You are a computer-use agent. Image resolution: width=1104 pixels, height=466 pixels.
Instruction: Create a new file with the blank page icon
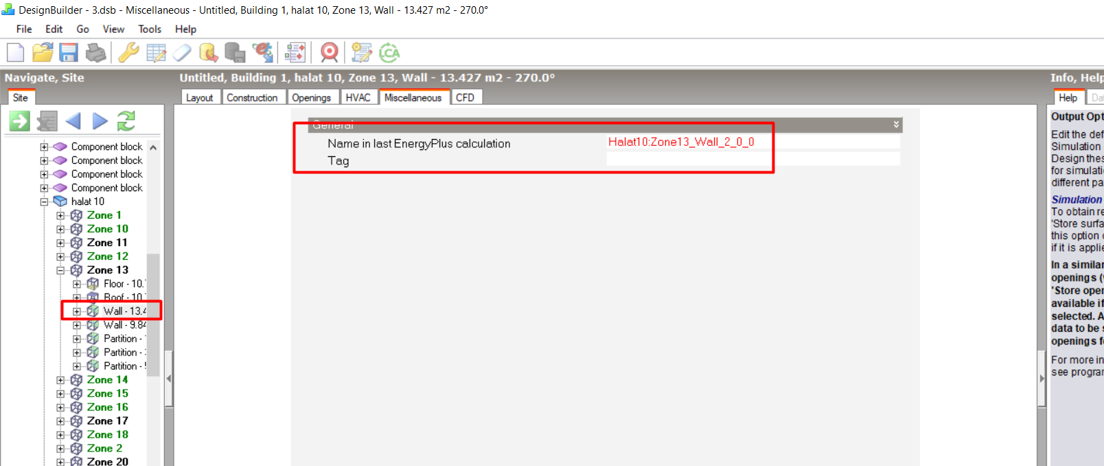pos(15,53)
